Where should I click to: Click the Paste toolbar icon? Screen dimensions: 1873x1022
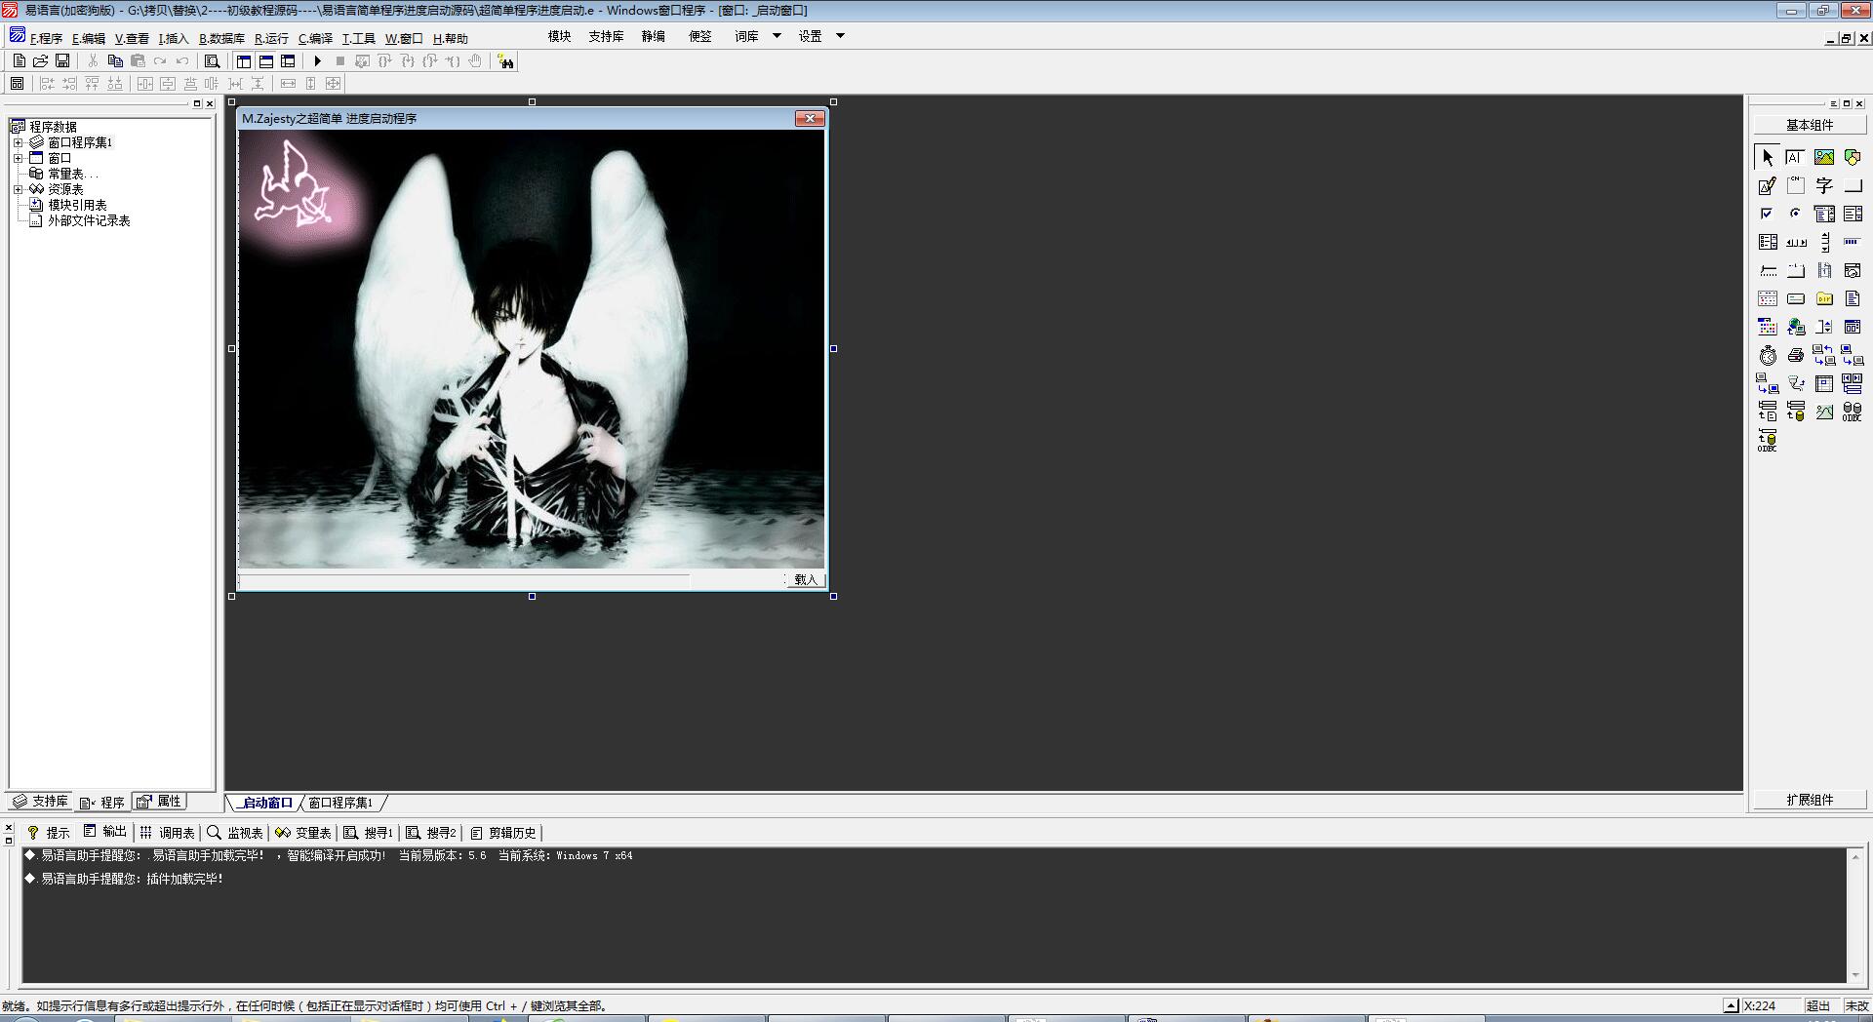[x=138, y=61]
